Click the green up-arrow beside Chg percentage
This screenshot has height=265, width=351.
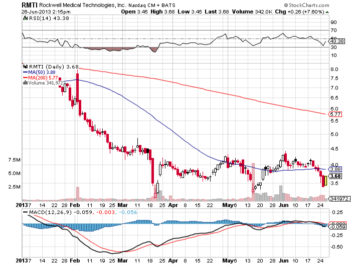[x=327, y=12]
